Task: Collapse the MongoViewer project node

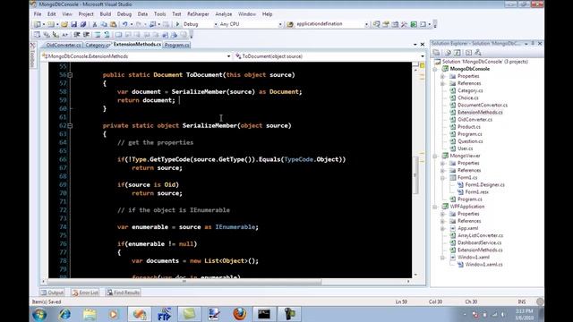Action: click(435, 156)
